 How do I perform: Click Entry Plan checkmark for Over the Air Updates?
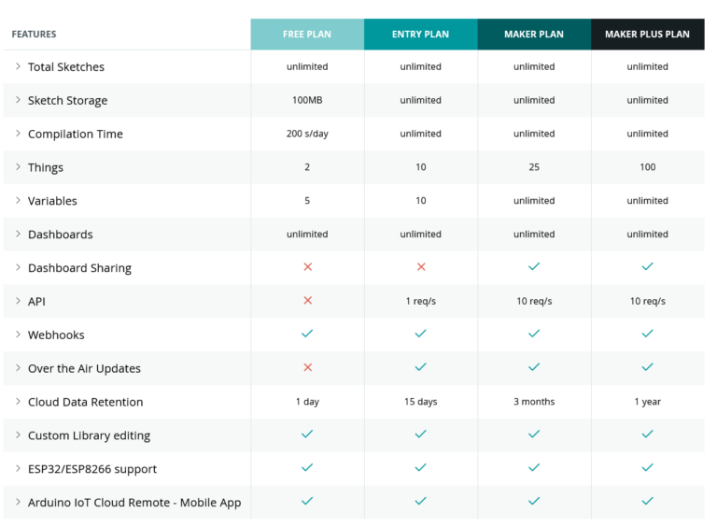[421, 368]
